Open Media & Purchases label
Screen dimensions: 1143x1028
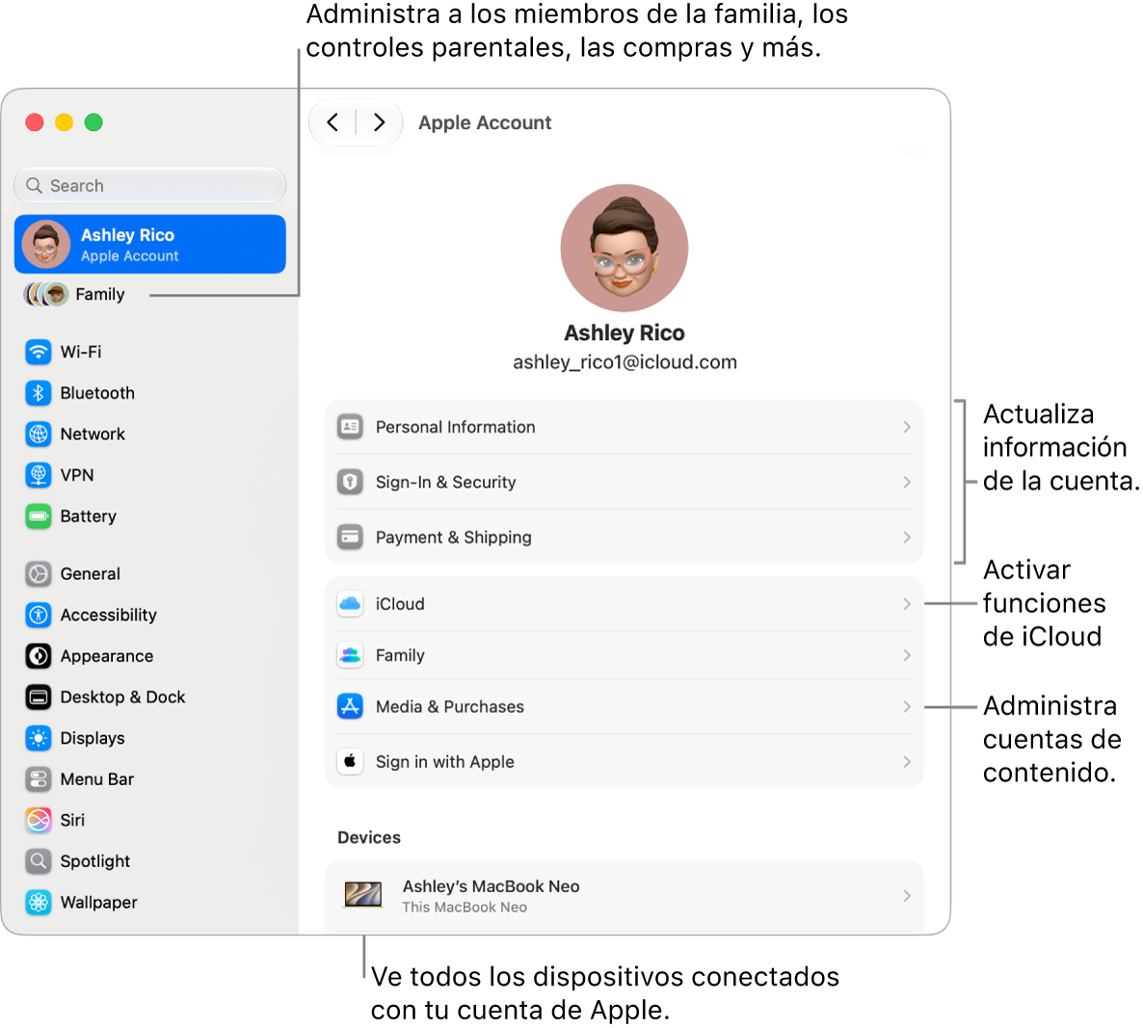[x=450, y=707]
